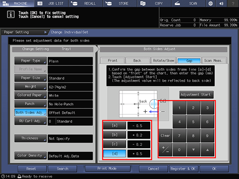This screenshot has height=179, width=239.
Task: Open the Paper Size setting
Action: point(31,78)
